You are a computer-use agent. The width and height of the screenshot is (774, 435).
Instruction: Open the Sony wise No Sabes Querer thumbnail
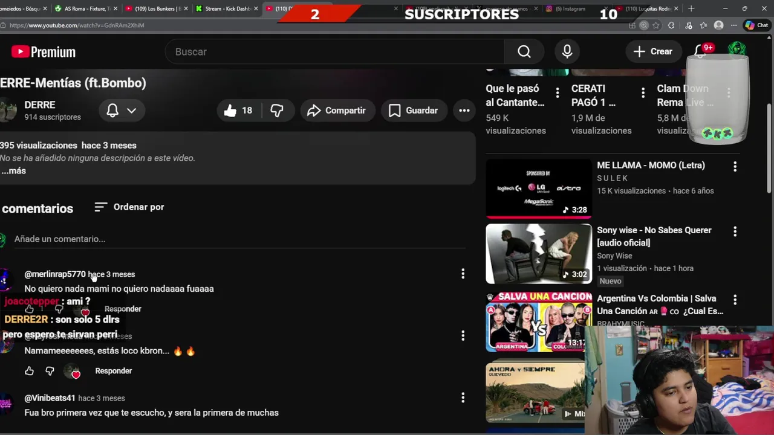pos(538,254)
